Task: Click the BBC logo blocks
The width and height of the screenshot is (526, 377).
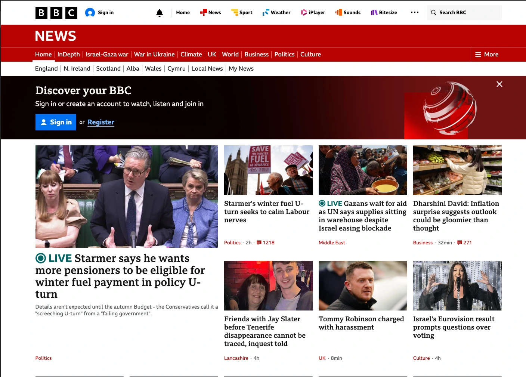Action: (56, 13)
